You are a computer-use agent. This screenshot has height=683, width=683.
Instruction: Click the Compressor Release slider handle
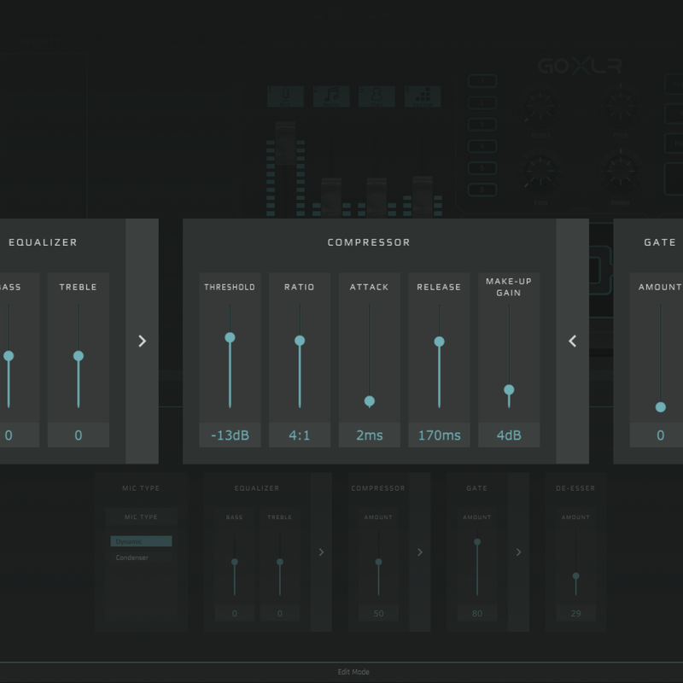pyautogui.click(x=439, y=341)
